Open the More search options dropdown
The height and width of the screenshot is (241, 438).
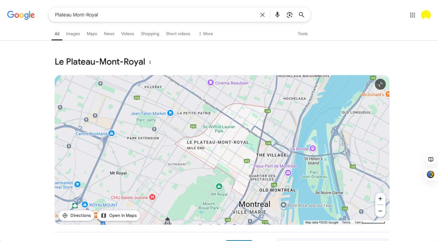206,34
